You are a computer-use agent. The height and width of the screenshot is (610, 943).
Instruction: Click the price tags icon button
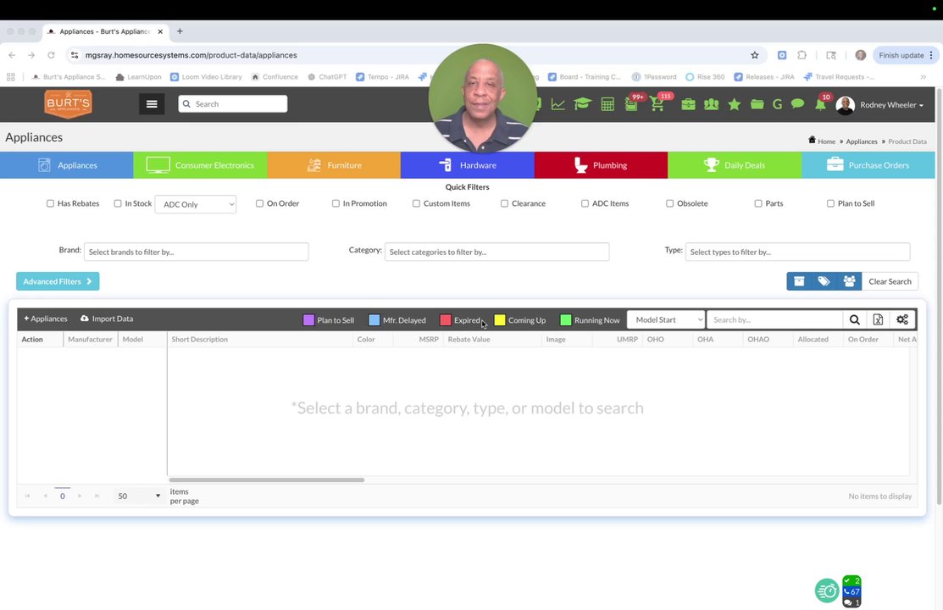[824, 281]
